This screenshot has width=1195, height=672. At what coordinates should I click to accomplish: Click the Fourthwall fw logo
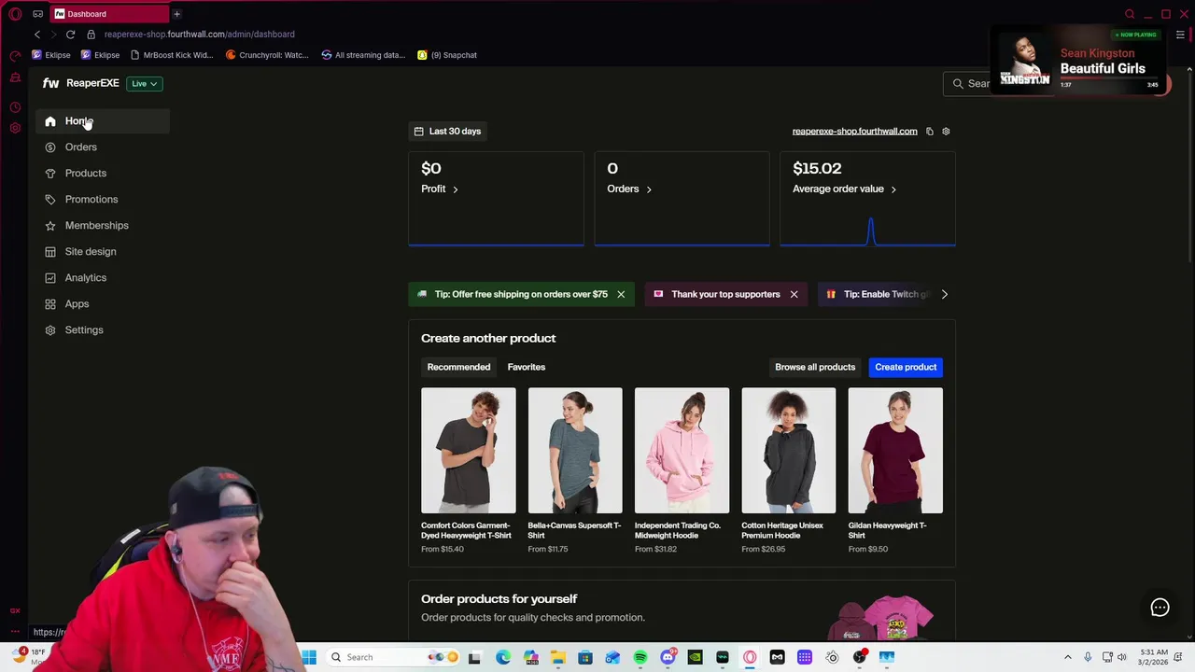(x=50, y=83)
